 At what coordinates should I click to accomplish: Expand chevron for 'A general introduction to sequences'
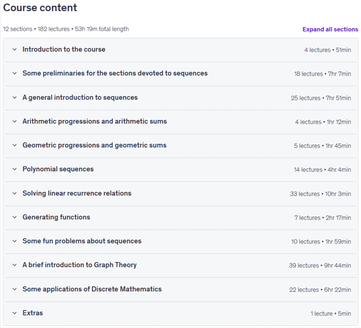coord(14,98)
